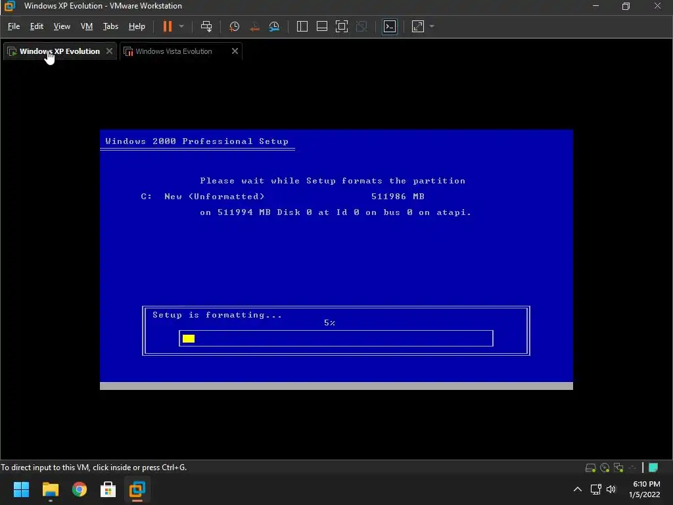The height and width of the screenshot is (505, 673).
Task: Restore down the VMware Workstation window
Action: 626,6
